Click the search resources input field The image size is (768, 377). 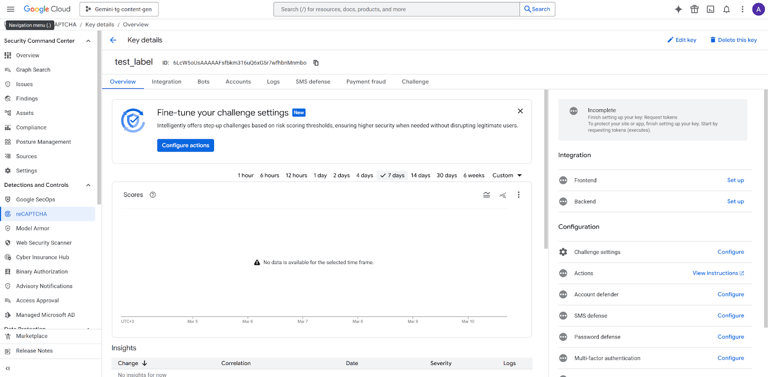tap(396, 9)
